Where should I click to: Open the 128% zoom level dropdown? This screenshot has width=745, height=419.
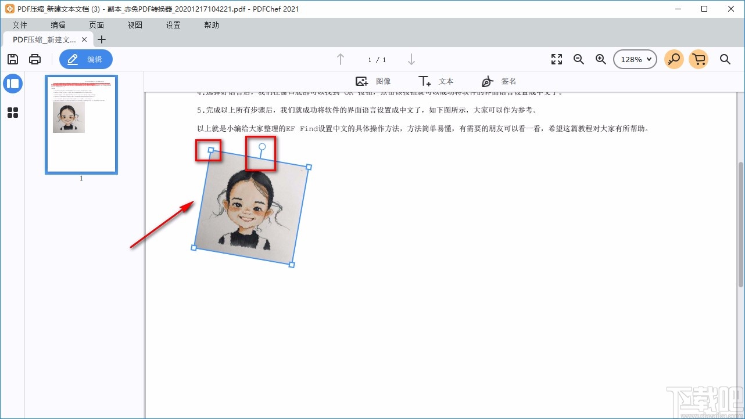coord(635,59)
